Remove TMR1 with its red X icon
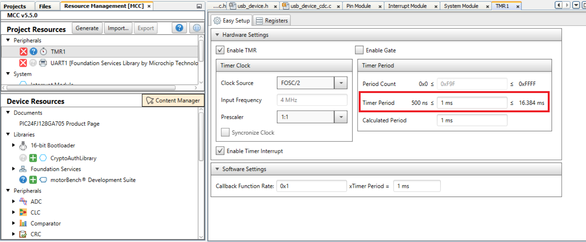The width and height of the screenshot is (586, 242). point(23,52)
